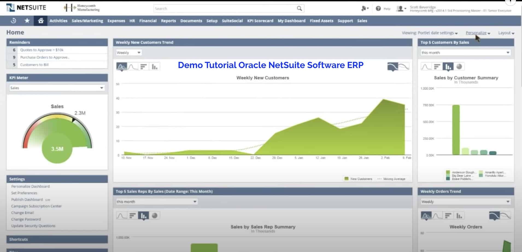
Task: Open the Recent Records clock icon
Action: 13,21
